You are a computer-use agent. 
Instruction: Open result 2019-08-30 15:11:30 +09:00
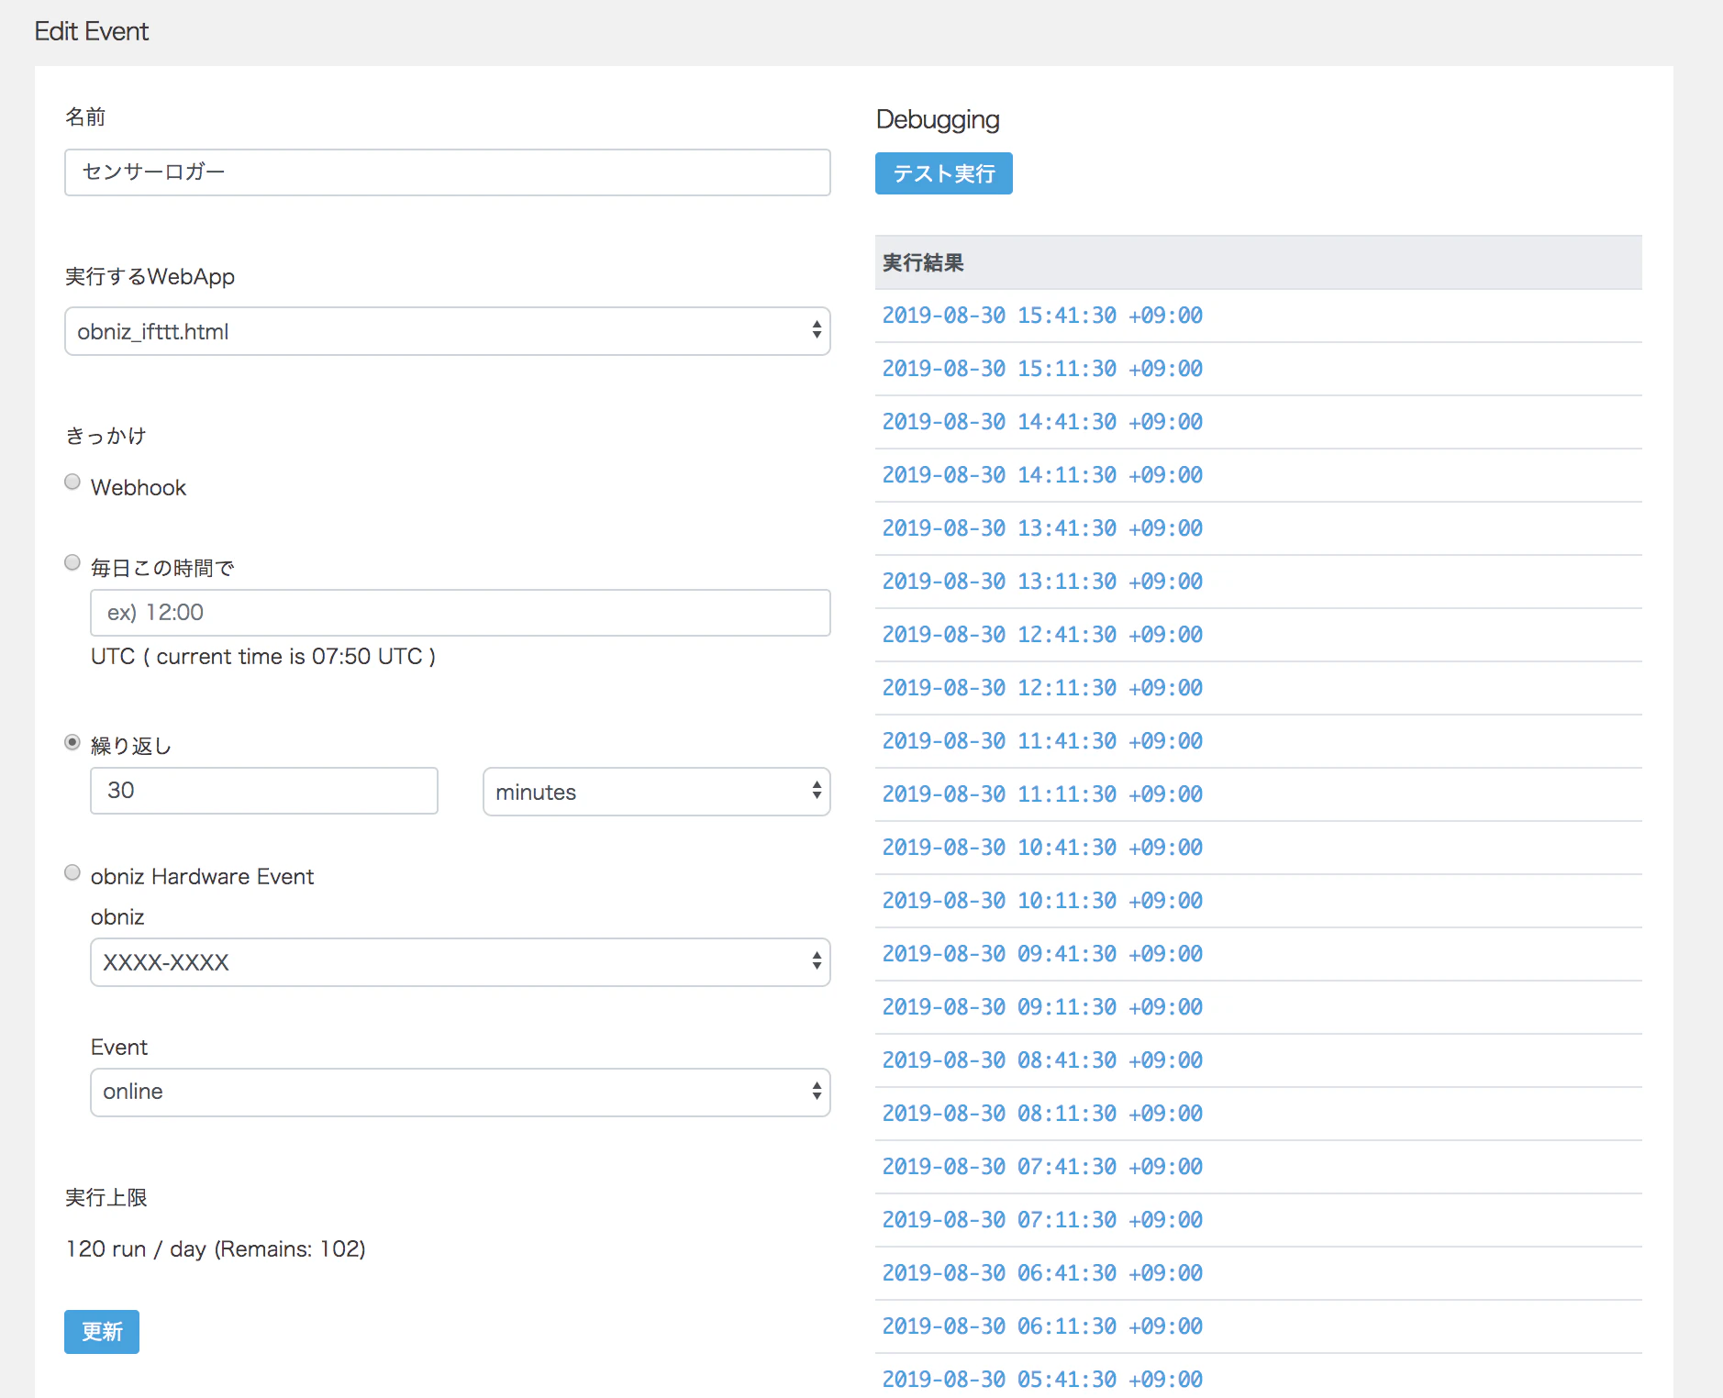[1042, 369]
